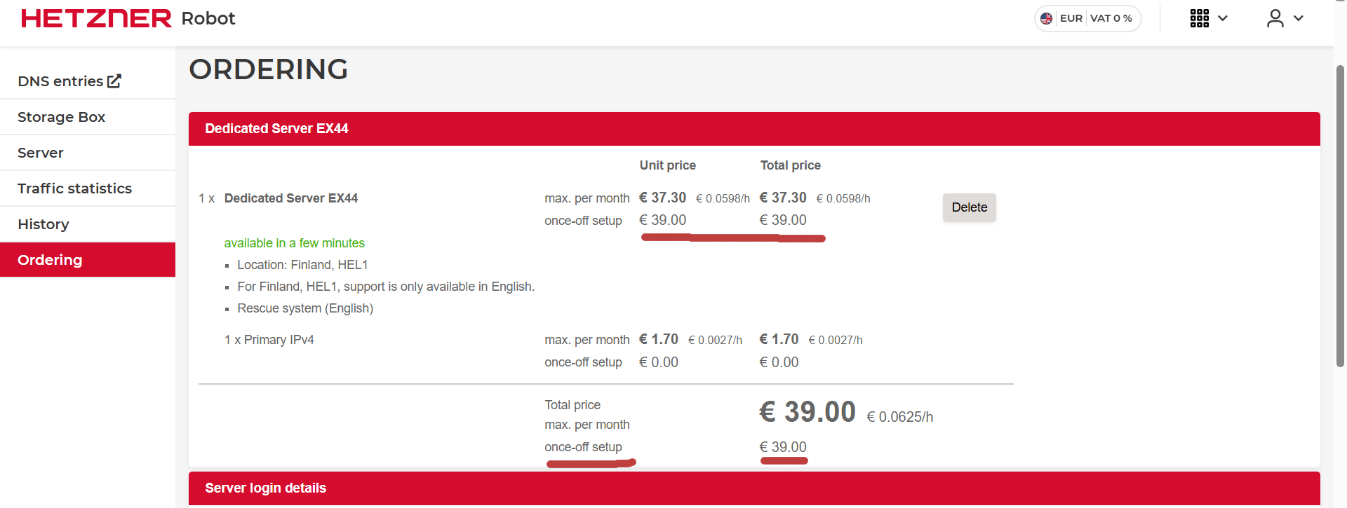Click the Dedicated Server EX44 red header
This screenshot has width=1347, height=508.
click(276, 129)
